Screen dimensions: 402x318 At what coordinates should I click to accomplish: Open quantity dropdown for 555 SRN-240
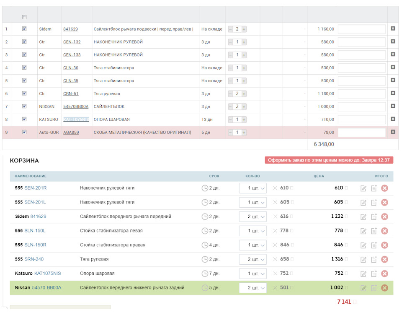point(253,259)
